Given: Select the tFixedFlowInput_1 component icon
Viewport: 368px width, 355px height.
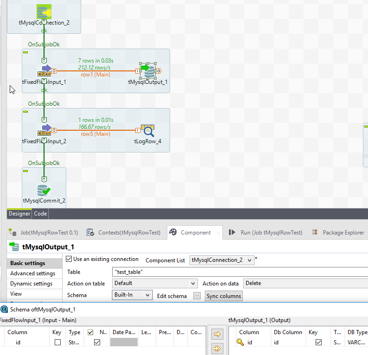Looking at the screenshot, I should [x=44, y=70].
